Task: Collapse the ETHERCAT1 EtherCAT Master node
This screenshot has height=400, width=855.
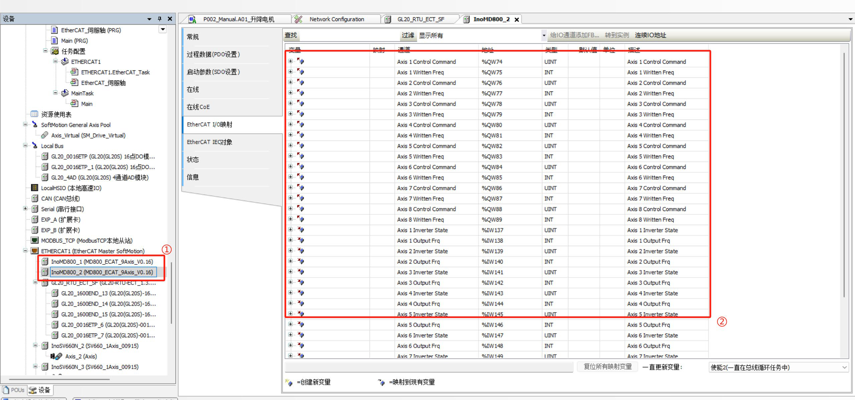Action: (25, 251)
